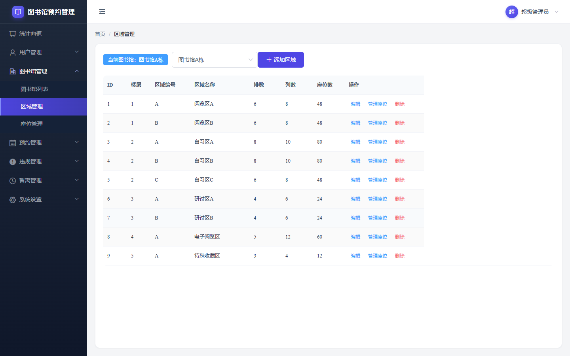Expand the 违规管理 submenu chevron
This screenshot has width=570, height=356.
(x=77, y=161)
